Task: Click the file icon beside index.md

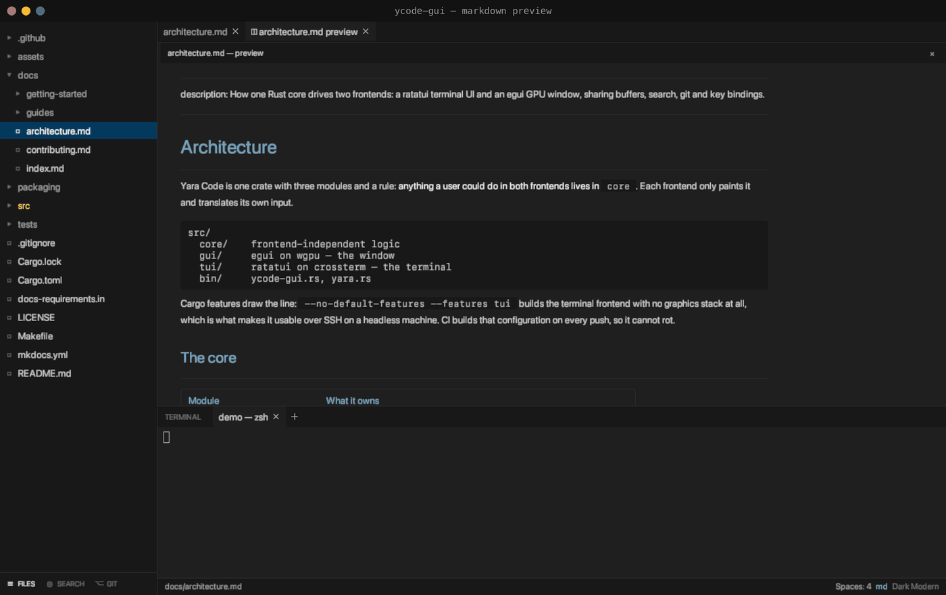Action: [x=18, y=168]
